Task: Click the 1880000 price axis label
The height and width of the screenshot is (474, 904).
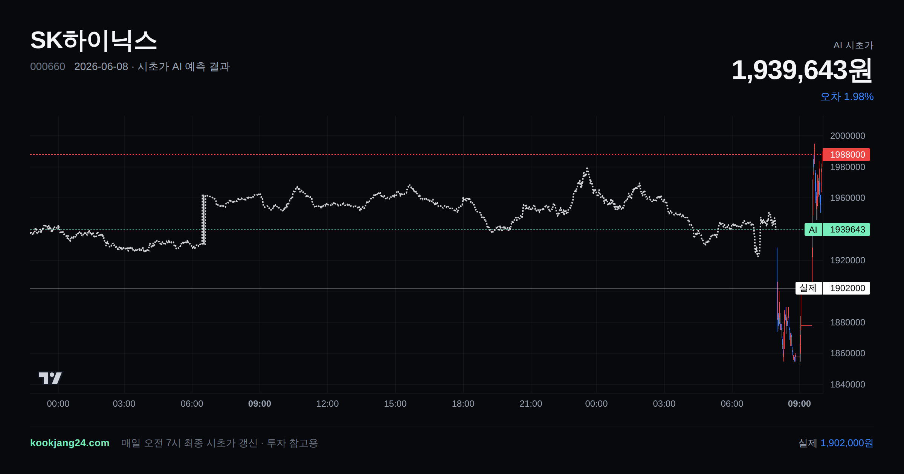Action: [x=847, y=322]
